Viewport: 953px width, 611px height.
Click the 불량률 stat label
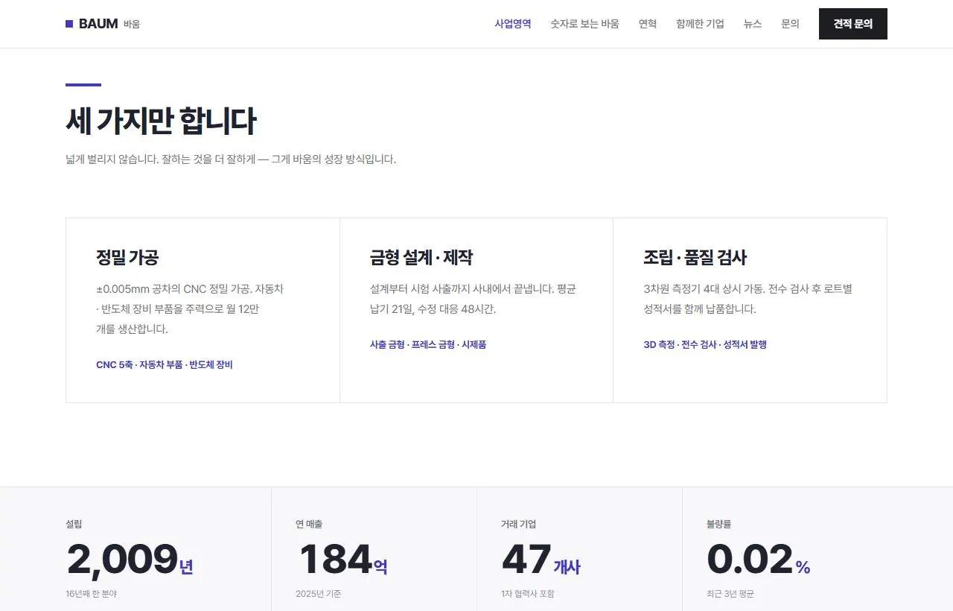click(x=718, y=525)
